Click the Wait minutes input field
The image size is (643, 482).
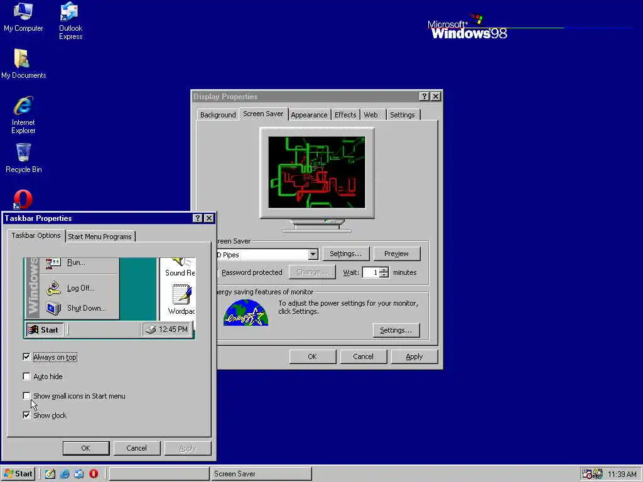[x=370, y=272]
